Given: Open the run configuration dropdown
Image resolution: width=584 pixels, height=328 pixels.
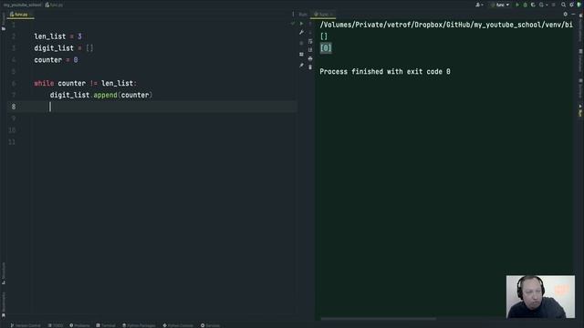Looking at the screenshot, I should [x=500, y=5].
